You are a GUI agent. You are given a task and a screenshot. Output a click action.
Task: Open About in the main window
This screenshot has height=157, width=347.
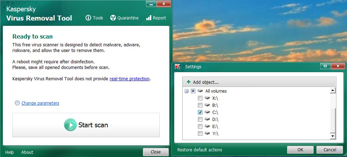pyautogui.click(x=27, y=152)
